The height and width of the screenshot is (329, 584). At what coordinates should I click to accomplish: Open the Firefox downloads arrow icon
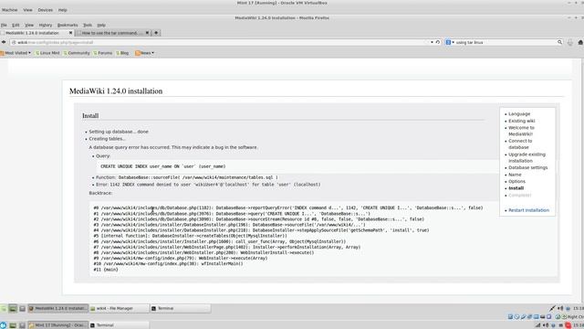tap(570, 43)
